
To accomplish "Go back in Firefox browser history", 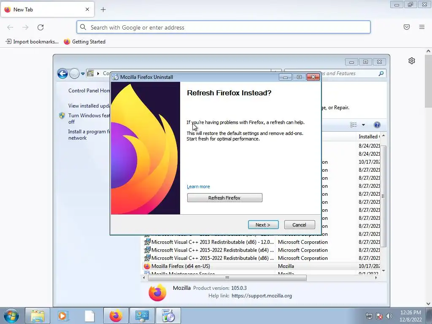I will click(x=10, y=27).
